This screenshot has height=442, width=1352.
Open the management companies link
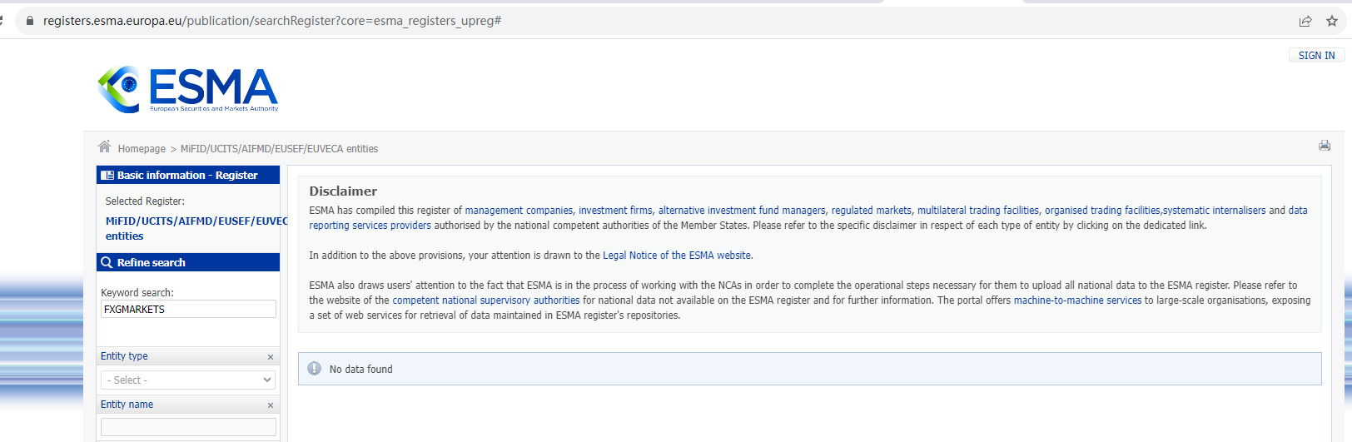tap(519, 211)
